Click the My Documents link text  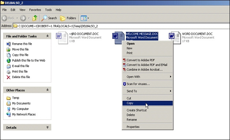[x=21, y=103]
